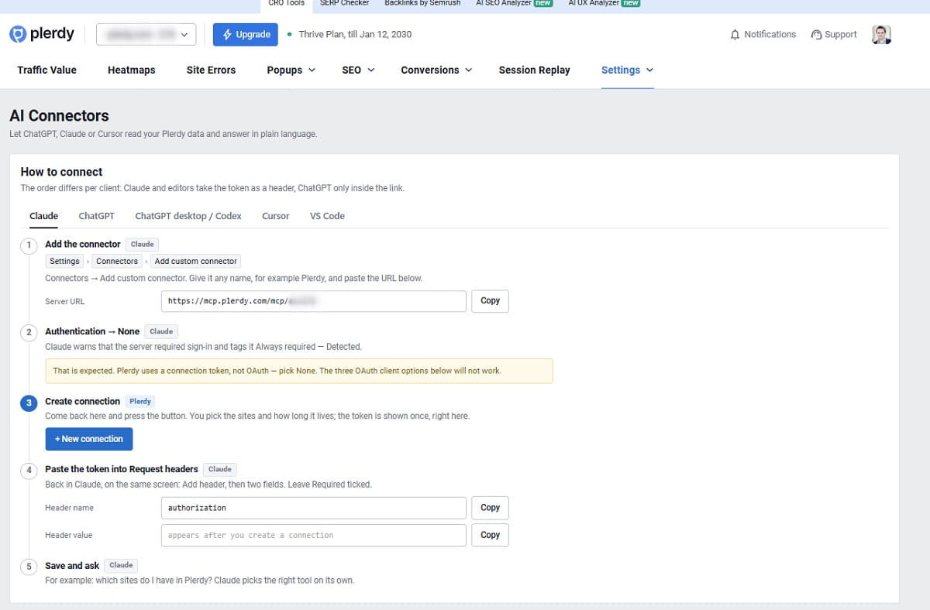Screen dimensions: 930x610
Task: Expand the Settings menu
Action: (x=628, y=70)
